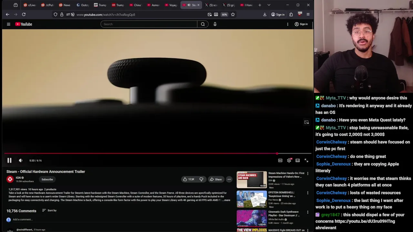
Task: Open the uBlock extension badge icon
Action: [300, 14]
